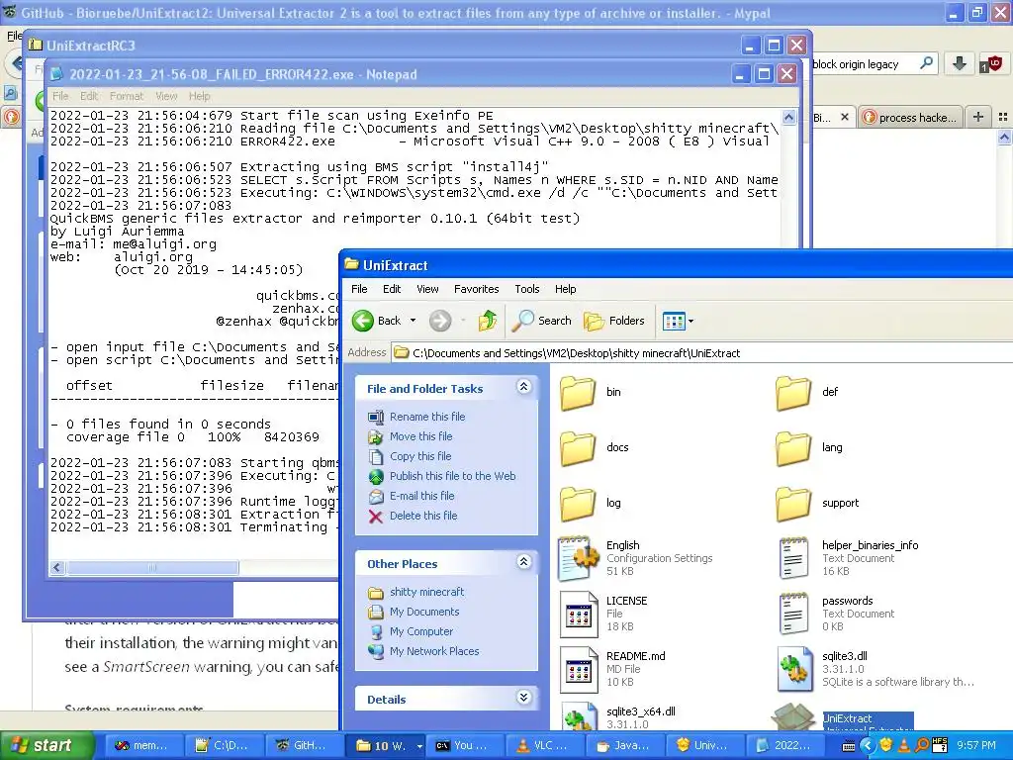Open the Views dropdown arrow
This screenshot has height=760, width=1013.
tap(691, 321)
